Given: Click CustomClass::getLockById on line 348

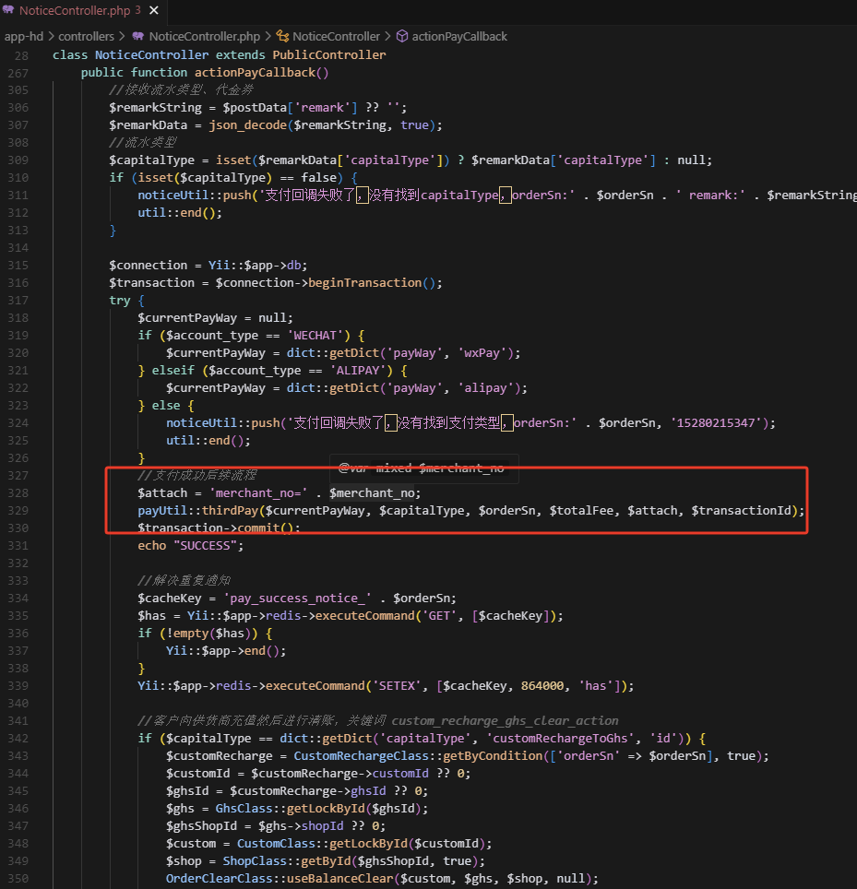Looking at the screenshot, I should (322, 844).
